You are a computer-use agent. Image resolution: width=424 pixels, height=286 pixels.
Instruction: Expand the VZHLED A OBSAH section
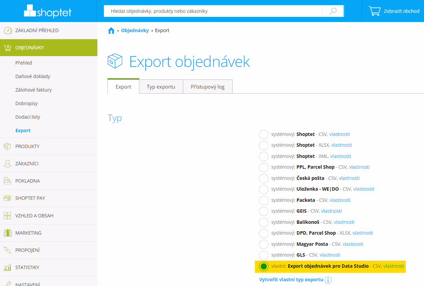coord(49,216)
